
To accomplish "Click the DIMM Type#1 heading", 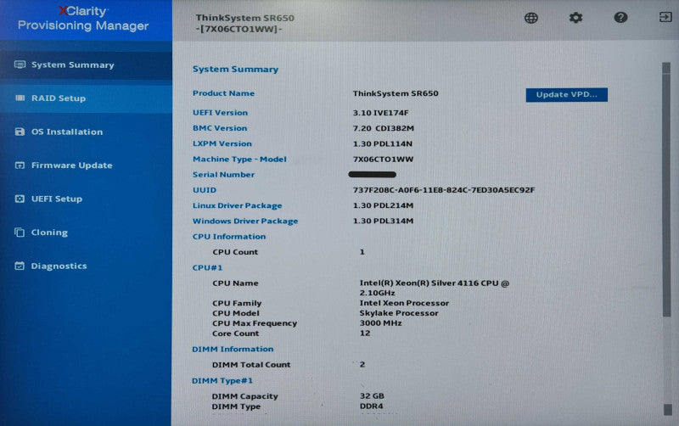I will coord(222,380).
